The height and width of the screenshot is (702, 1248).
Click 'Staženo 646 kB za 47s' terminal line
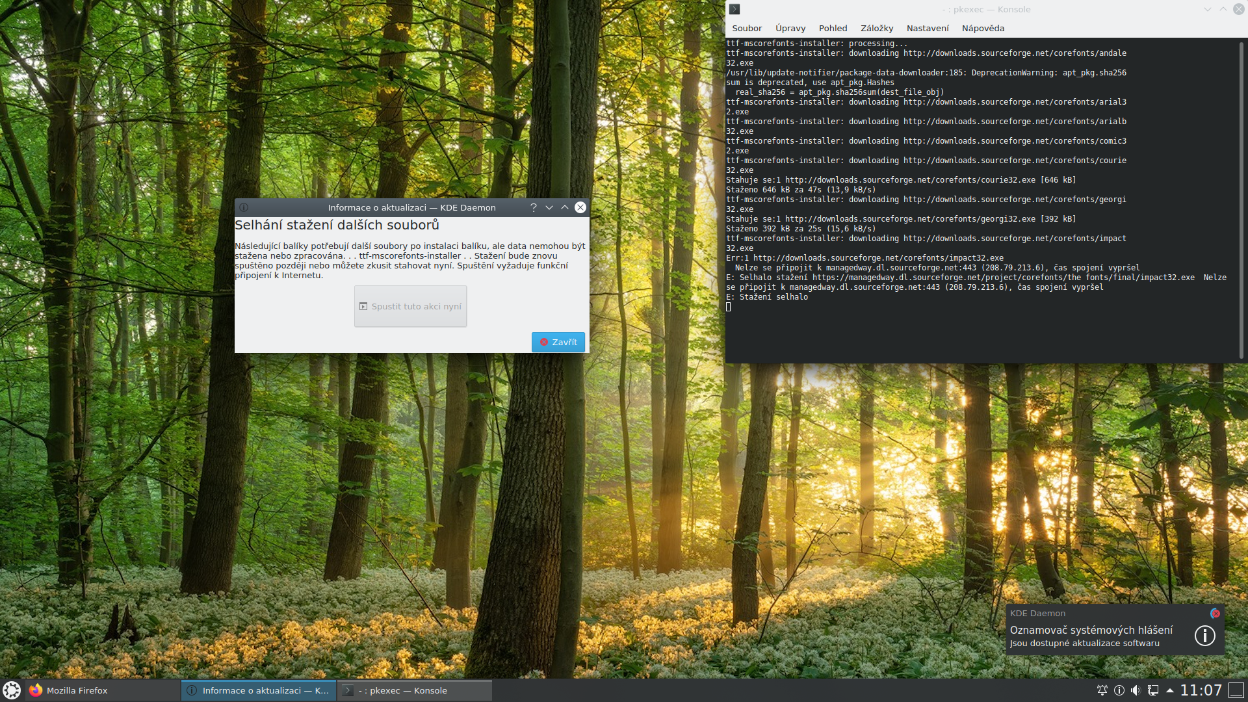[801, 190]
